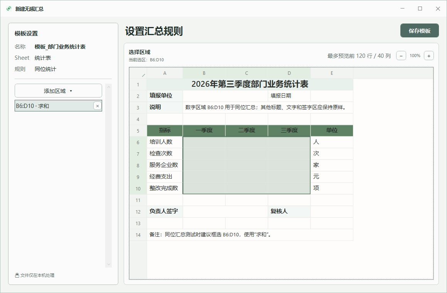The width and height of the screenshot is (447, 293).
Task: Click the app logo icon in title bar
Action: click(9, 8)
